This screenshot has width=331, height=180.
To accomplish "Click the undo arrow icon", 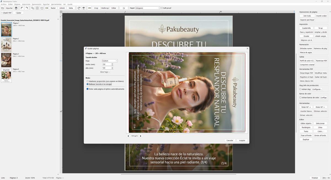I will tap(22, 8).
